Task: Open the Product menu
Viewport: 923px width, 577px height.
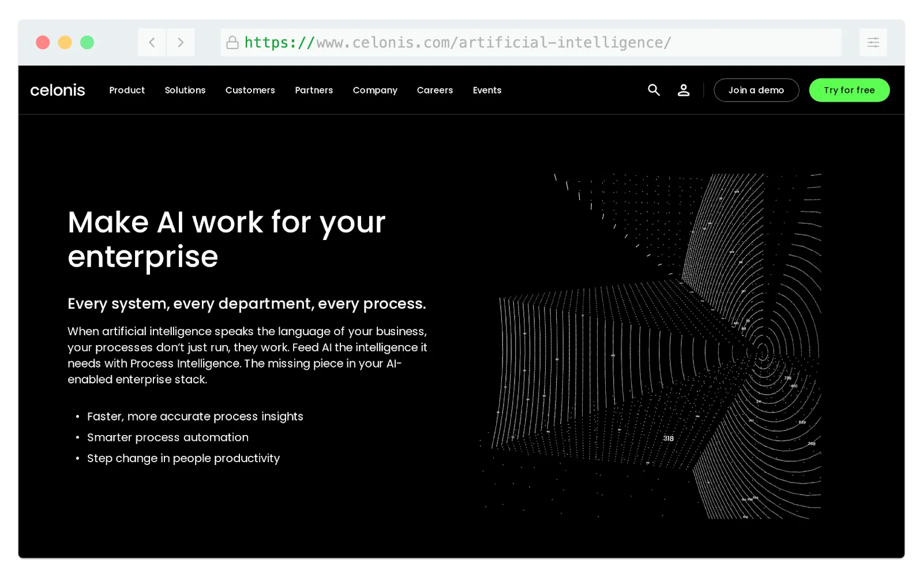Action: pos(127,90)
